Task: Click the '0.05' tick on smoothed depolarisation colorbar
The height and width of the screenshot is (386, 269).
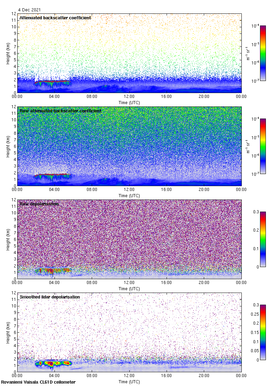Action: pyautogui.click(x=255, y=351)
